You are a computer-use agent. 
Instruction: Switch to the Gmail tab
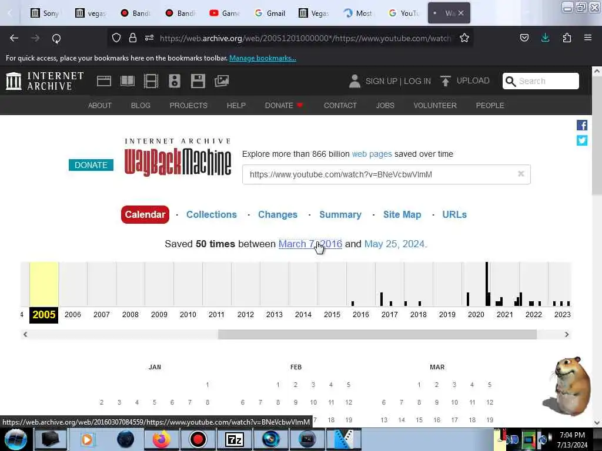coord(270,13)
